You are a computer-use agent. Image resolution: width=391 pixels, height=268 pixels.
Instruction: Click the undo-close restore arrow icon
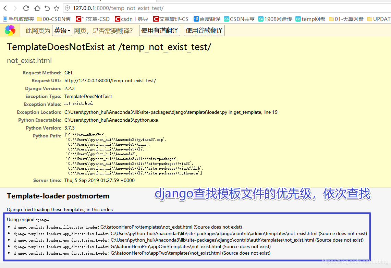point(47,8)
